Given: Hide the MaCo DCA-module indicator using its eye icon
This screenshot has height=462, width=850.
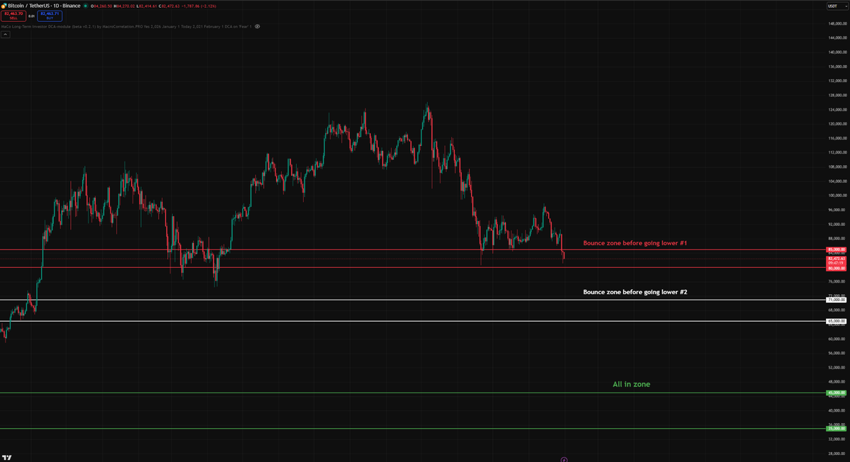Looking at the screenshot, I should (x=258, y=26).
